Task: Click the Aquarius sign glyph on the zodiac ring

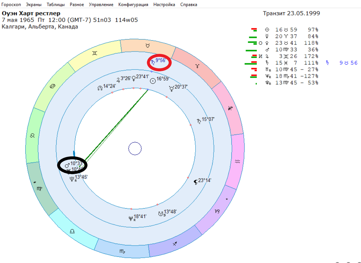Action: pos(238,161)
